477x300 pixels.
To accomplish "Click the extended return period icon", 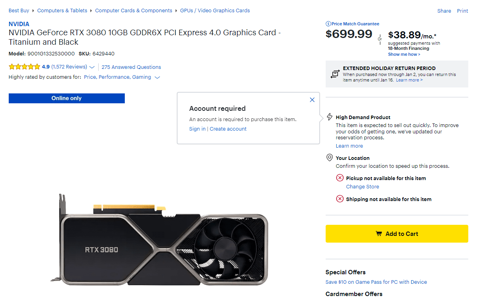I will 335,74.
